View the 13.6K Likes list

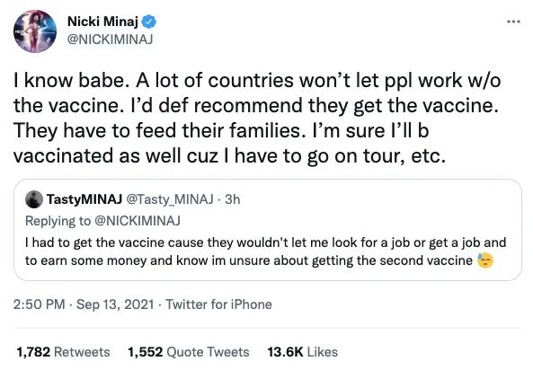tap(303, 352)
